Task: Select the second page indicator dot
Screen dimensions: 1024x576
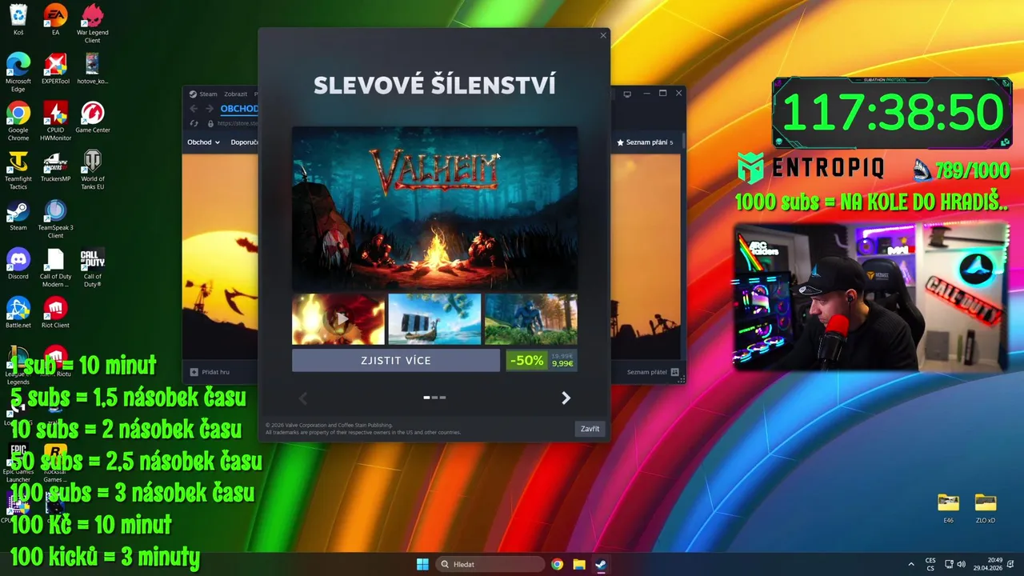Action: [435, 397]
